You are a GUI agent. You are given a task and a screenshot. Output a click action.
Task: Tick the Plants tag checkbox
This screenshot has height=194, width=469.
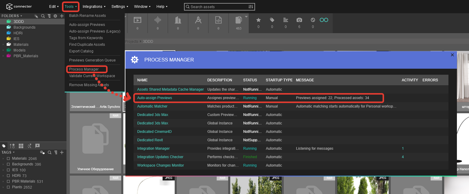[8, 187]
